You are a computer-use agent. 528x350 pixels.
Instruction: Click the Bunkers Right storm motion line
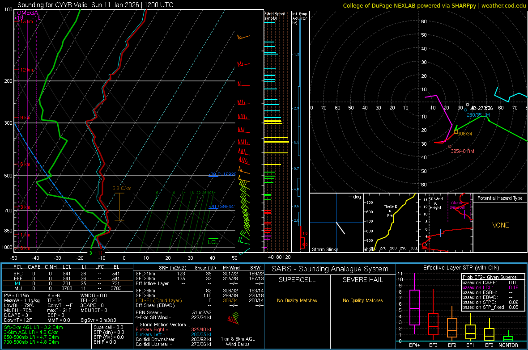tap(174, 329)
